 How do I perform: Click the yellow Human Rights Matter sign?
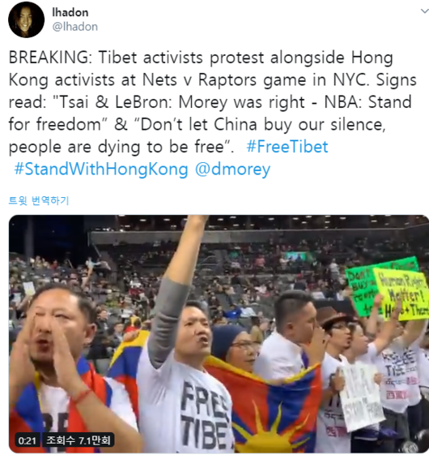402,294
